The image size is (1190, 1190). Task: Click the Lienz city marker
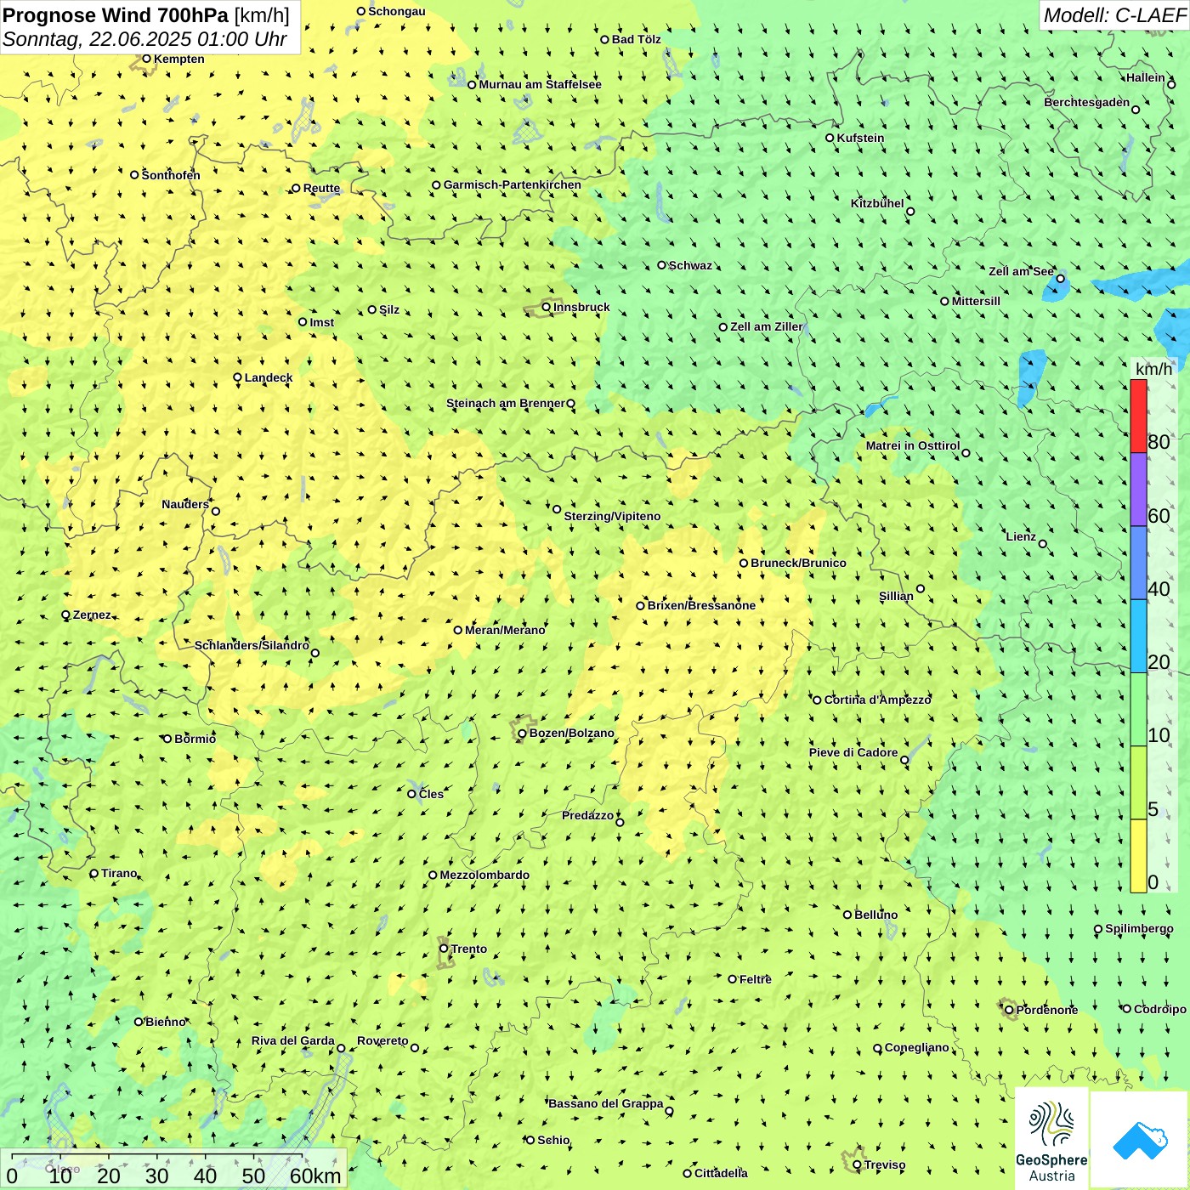(x=1043, y=544)
